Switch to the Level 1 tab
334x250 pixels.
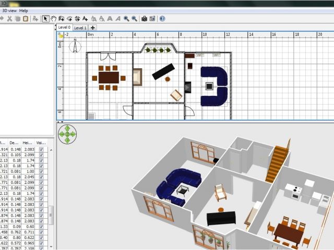[80, 28]
